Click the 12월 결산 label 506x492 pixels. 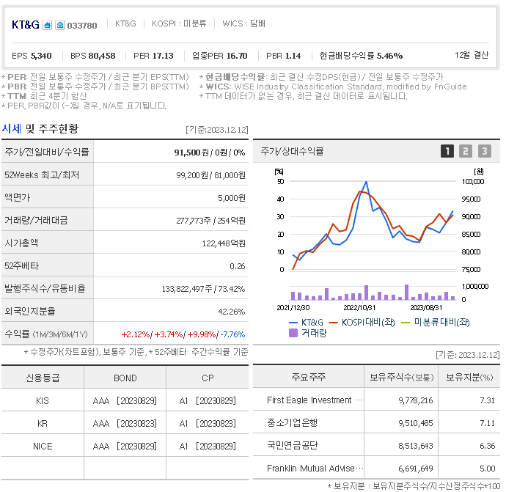click(x=472, y=55)
